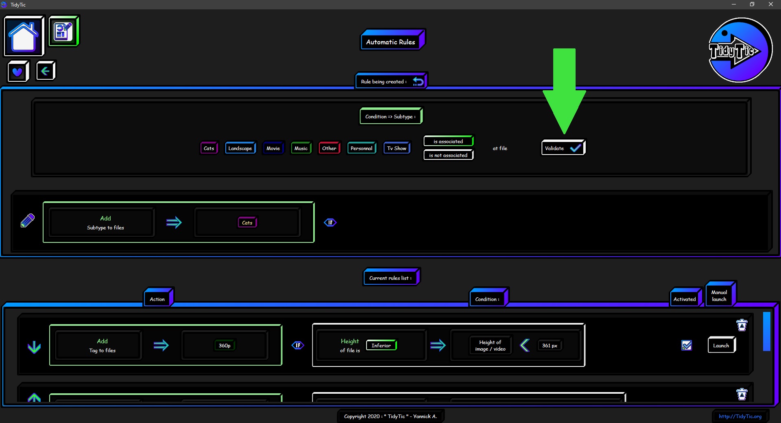Launch the 360p rule manually
The image size is (781, 423).
tap(722, 345)
